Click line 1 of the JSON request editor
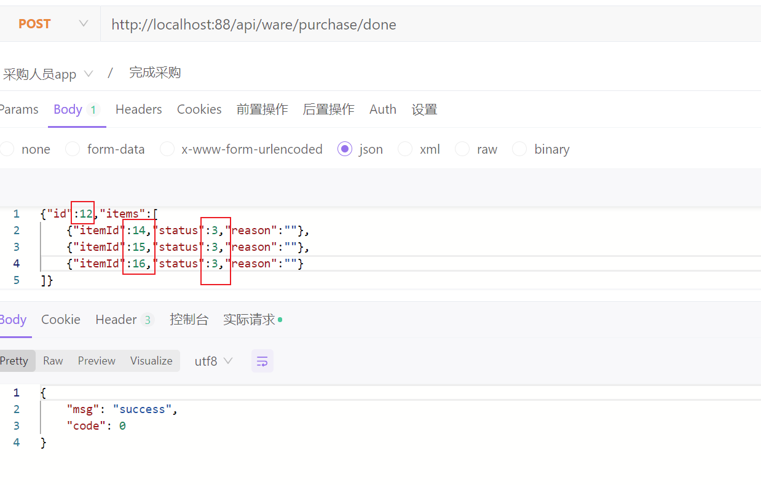 coord(98,214)
